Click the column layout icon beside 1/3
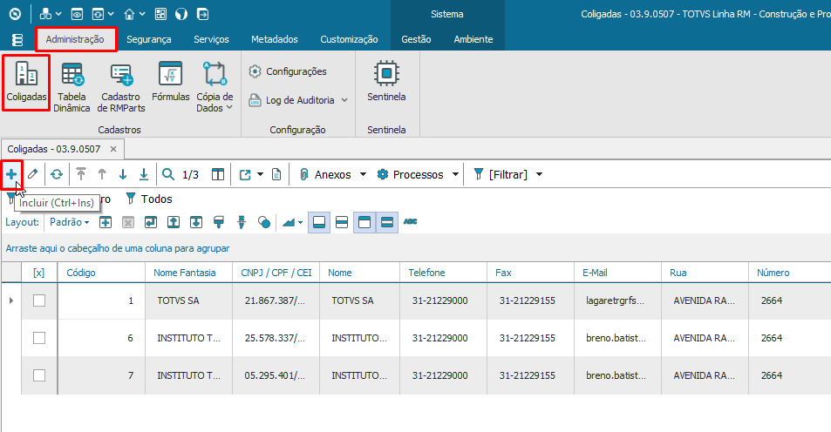The height and width of the screenshot is (432, 831). [x=218, y=174]
